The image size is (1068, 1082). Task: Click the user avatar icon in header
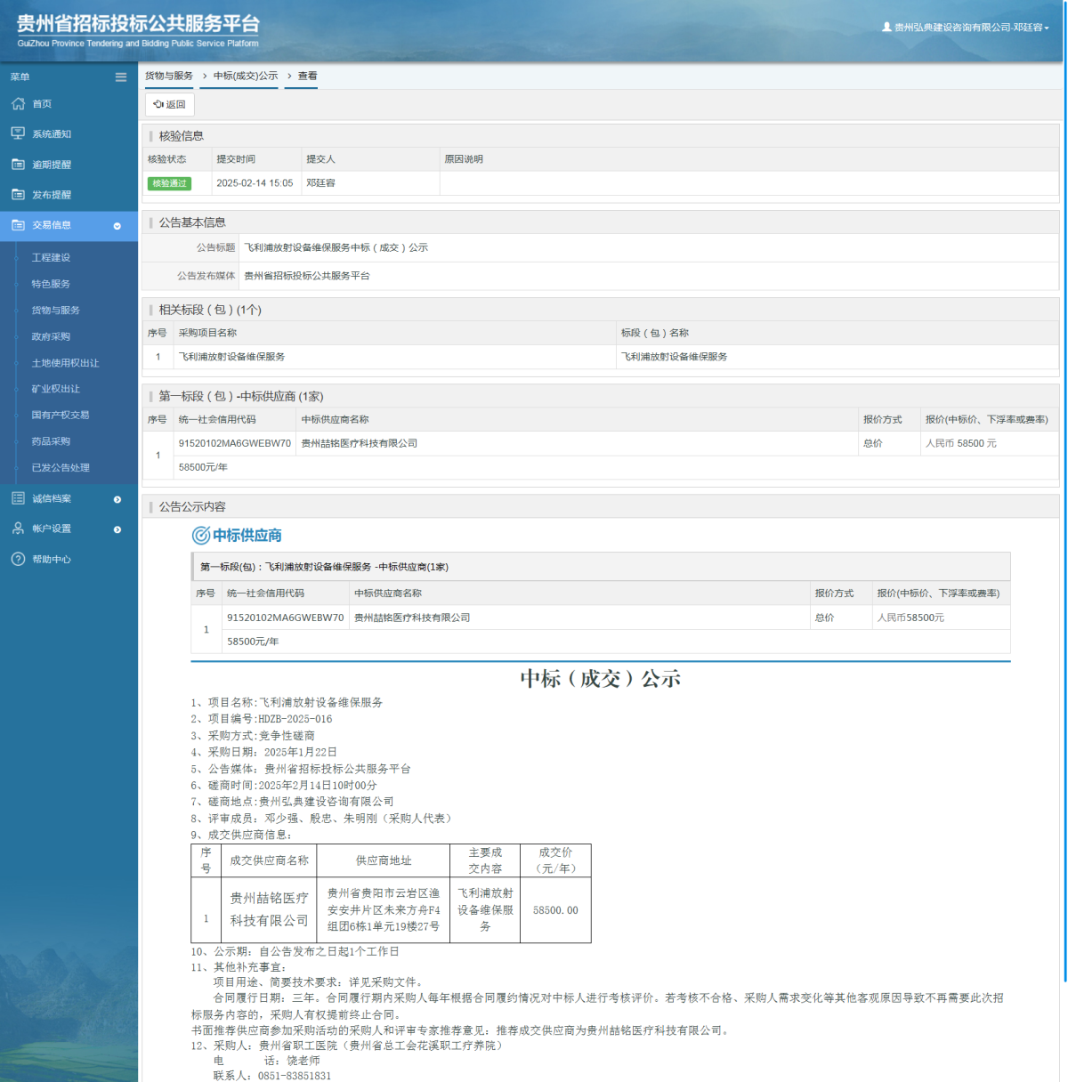886,27
